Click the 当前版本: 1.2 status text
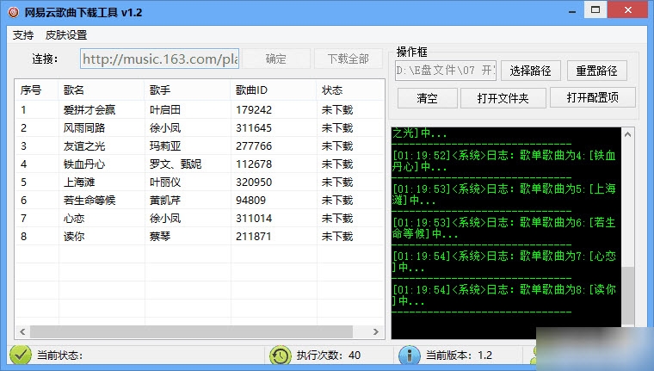The image size is (654, 371). pyautogui.click(x=459, y=356)
